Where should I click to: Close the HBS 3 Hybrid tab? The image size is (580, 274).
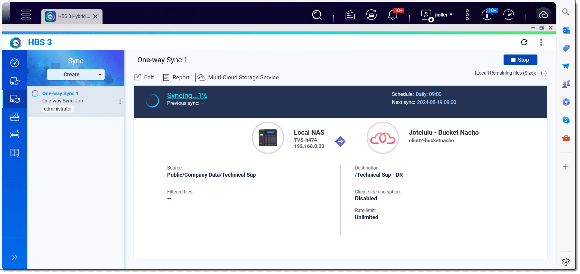(95, 16)
